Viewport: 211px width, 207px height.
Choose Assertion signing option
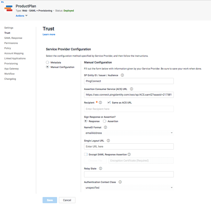point(104,121)
